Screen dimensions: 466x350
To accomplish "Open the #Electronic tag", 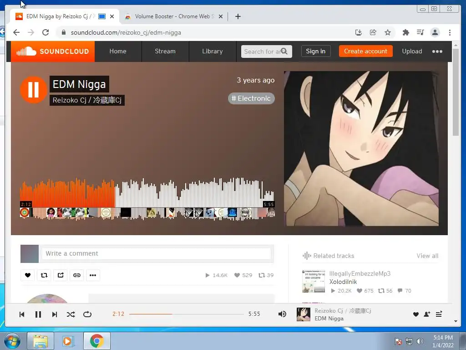I will [x=251, y=98].
